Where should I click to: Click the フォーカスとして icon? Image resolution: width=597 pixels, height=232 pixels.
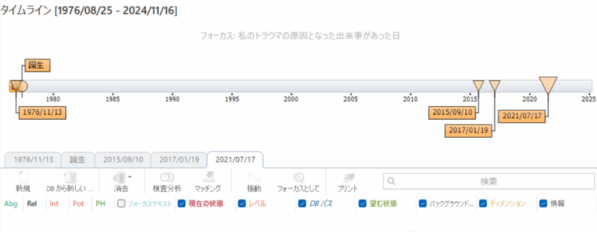pyautogui.click(x=298, y=177)
